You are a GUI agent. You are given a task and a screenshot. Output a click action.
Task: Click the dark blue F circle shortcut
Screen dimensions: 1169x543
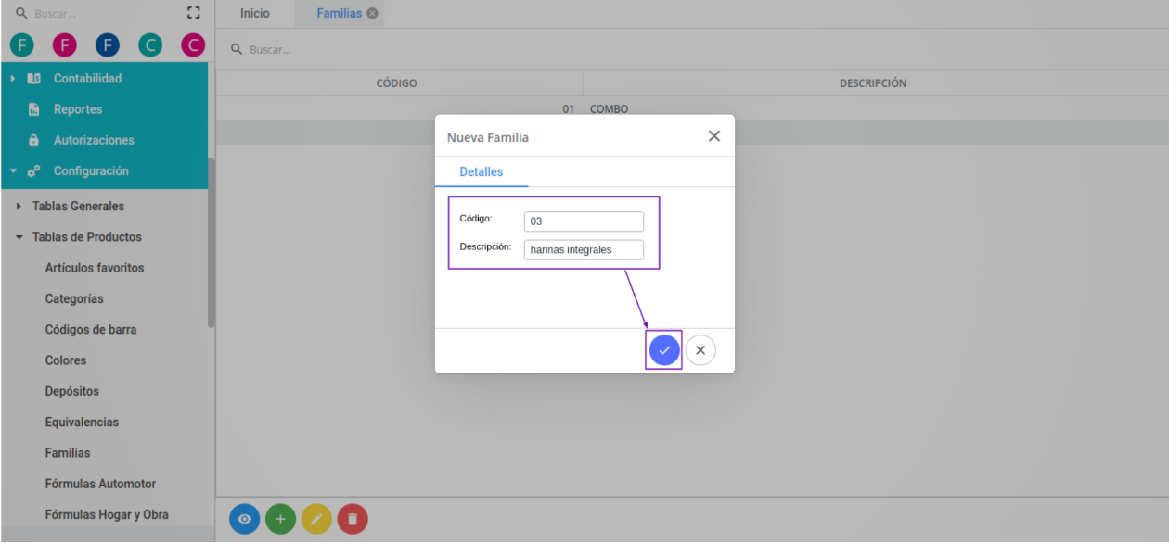pyautogui.click(x=107, y=44)
